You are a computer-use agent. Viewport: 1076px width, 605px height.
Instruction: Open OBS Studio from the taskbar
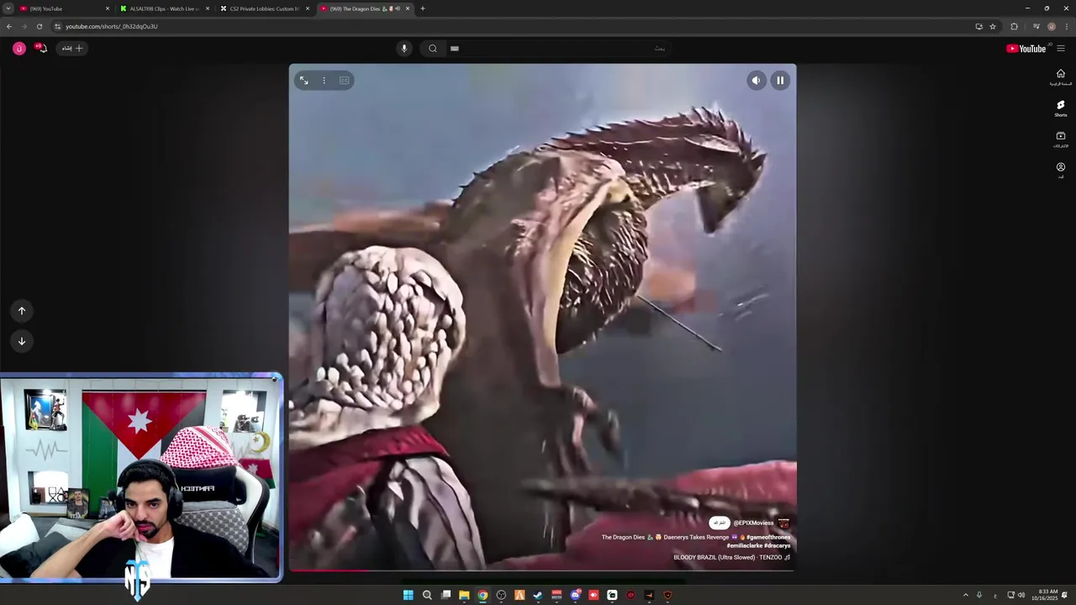[501, 595]
